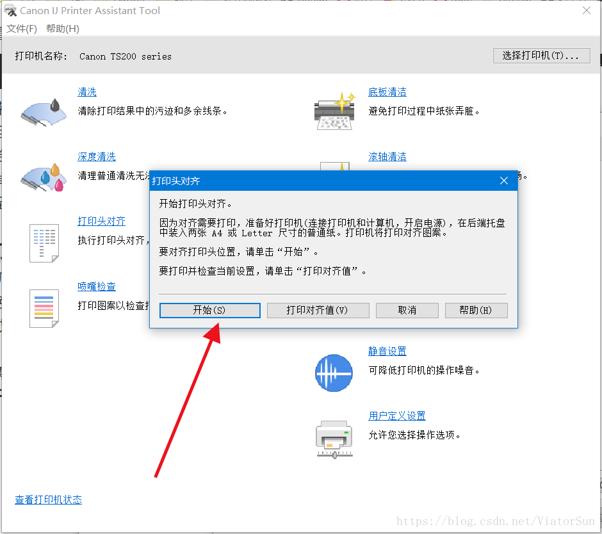Viewport: 602px width, 534px height.
Task: Click 取消 cancel button in dialog
Action: pos(407,310)
